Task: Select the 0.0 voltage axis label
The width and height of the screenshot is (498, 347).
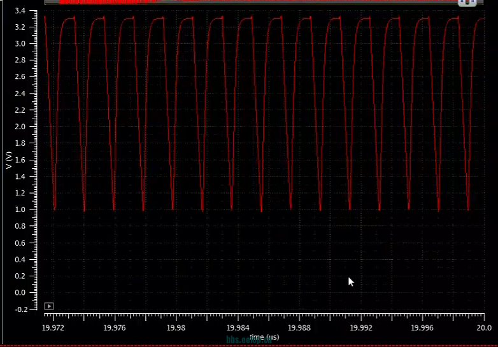Action: [20, 293]
